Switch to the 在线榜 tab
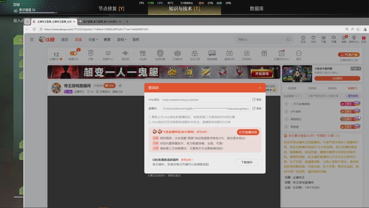 click(292, 88)
